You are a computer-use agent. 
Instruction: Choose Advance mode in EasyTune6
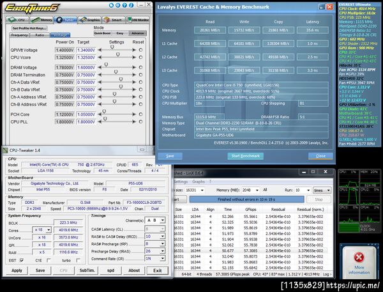coord(137,33)
